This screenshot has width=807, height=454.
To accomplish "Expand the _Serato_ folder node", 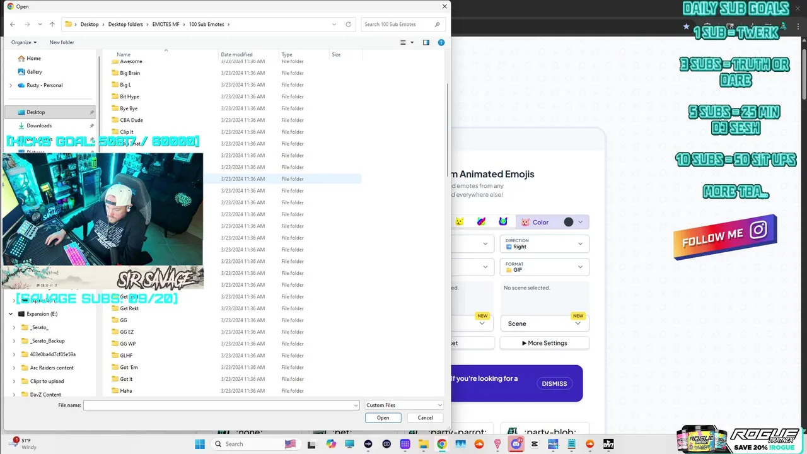I will click(15, 327).
